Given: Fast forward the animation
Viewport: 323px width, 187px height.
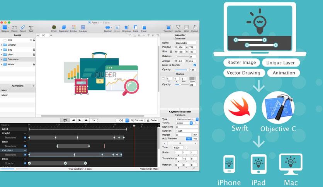Looking at the screenshot, I should 86,120.
